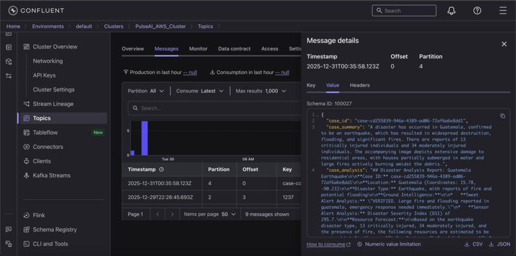
Task: Click the list icon second in left rail
Action: coord(9,47)
